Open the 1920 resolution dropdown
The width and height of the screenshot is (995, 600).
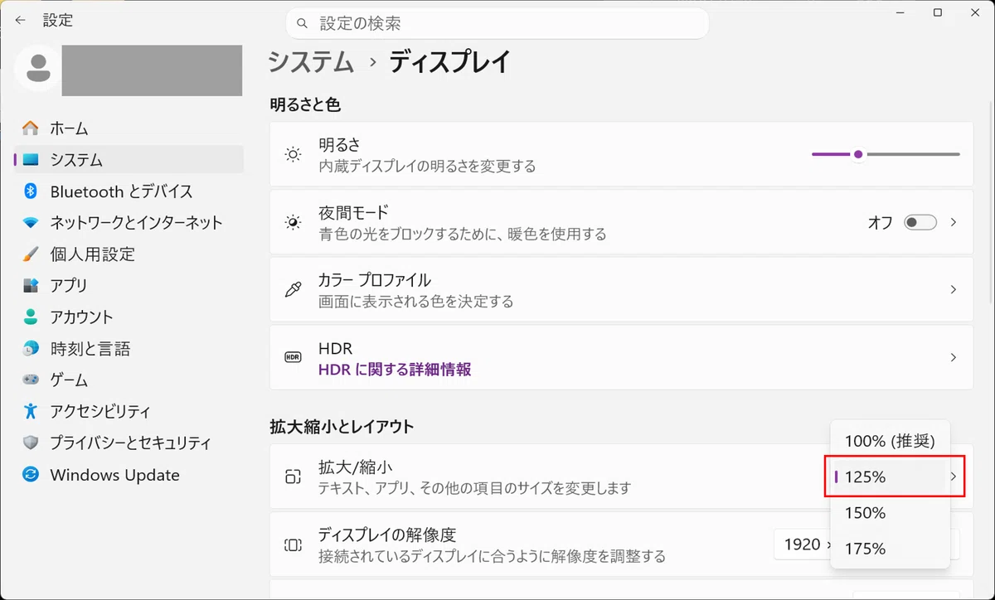pos(802,544)
